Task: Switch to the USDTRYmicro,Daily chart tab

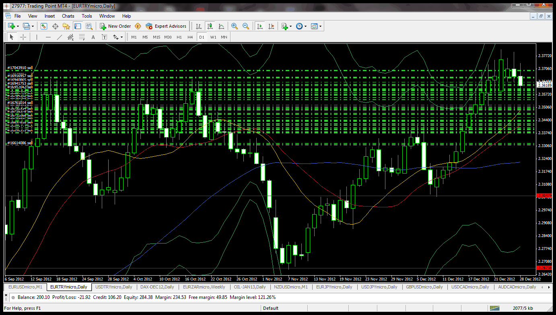Action: (113, 287)
